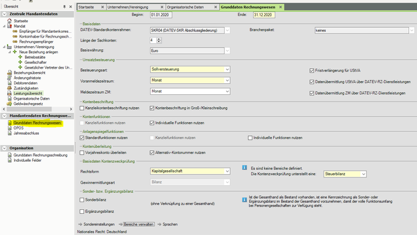This screenshot has height=235, width=417.
Task: Toggle Alternativ-Kontonummer nutzen
Action: 152,153
